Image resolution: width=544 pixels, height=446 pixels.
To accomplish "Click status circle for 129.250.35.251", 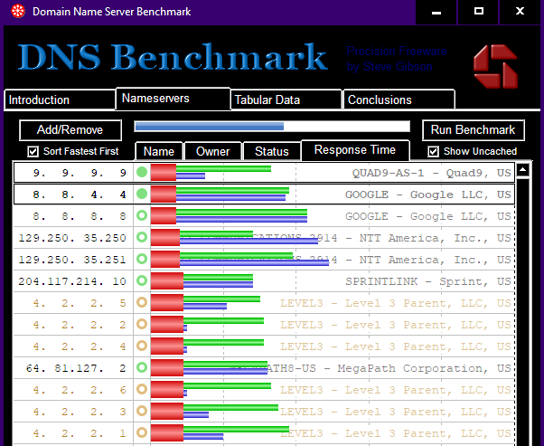I will click(142, 259).
